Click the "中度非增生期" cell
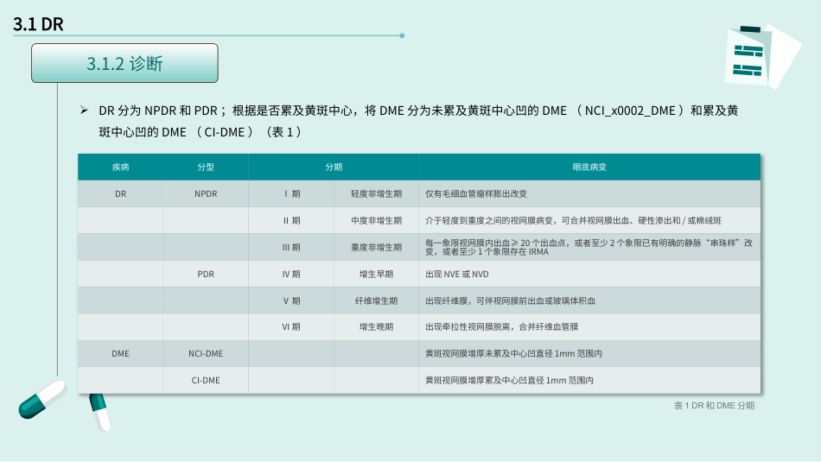 [377, 220]
